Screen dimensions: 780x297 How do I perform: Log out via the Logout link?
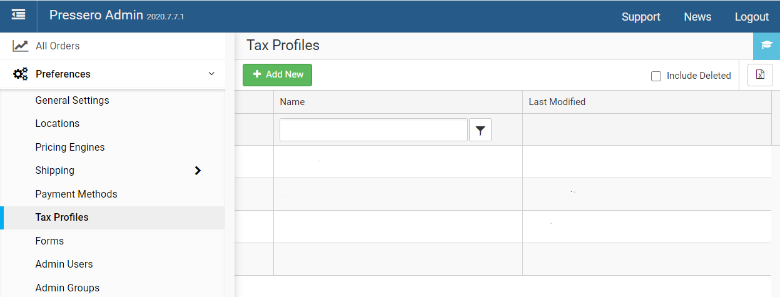(751, 17)
